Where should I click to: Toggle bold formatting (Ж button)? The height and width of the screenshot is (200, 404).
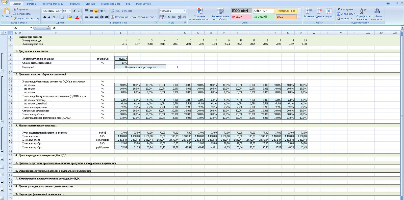point(45,17)
